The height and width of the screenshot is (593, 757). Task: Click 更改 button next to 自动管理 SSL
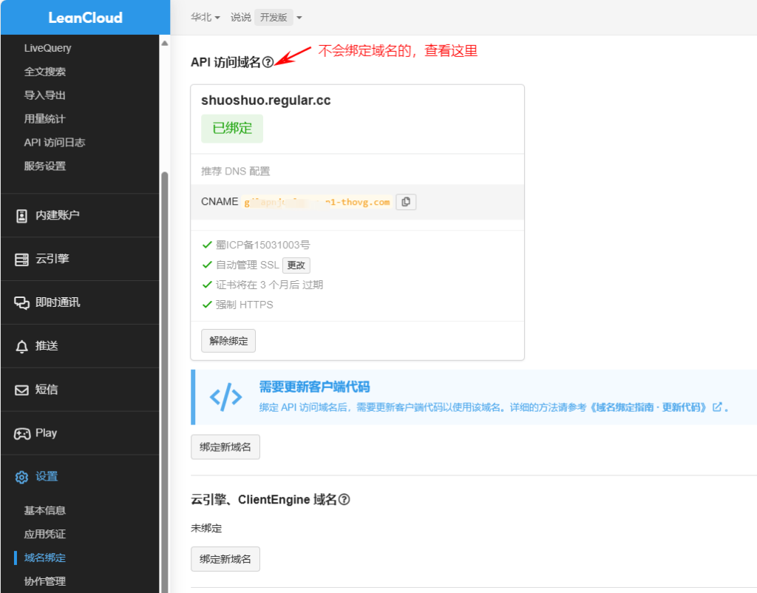pos(296,265)
